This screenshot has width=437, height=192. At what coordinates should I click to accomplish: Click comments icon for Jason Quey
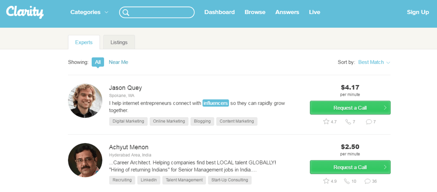369,122
